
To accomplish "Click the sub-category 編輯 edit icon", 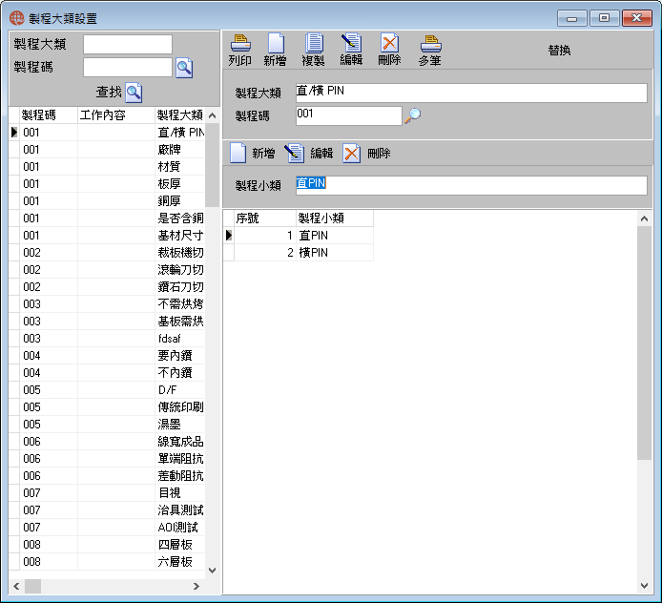I will [294, 153].
